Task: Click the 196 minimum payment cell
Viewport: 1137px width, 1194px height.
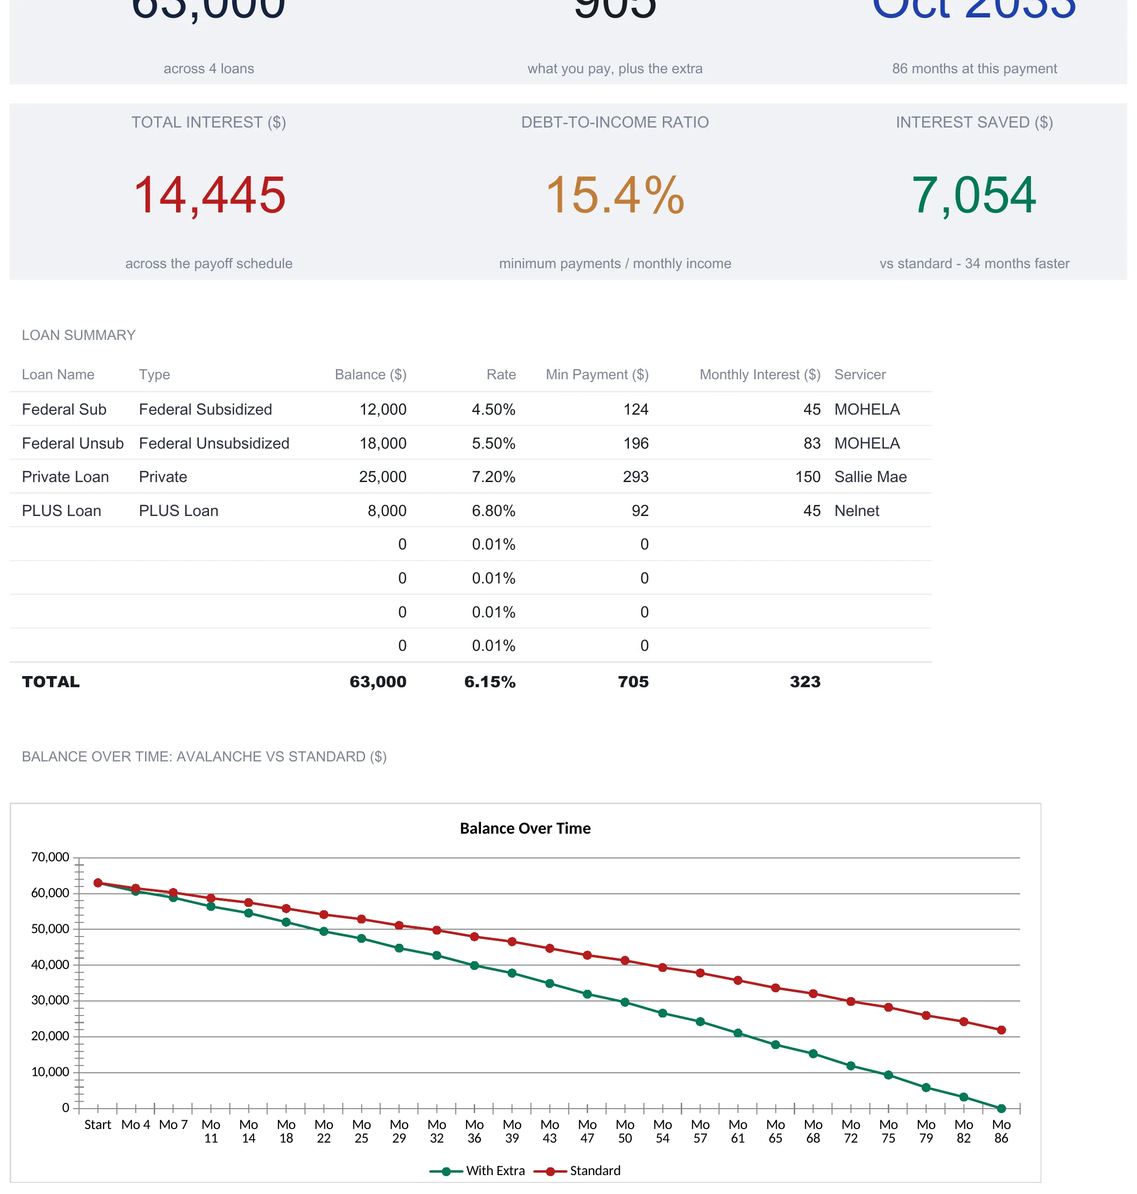Action: tap(636, 444)
